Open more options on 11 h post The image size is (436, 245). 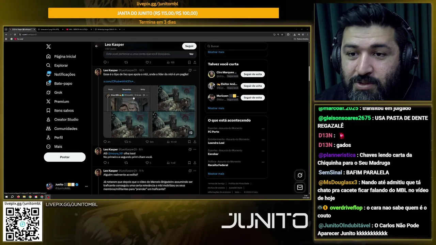click(195, 171)
